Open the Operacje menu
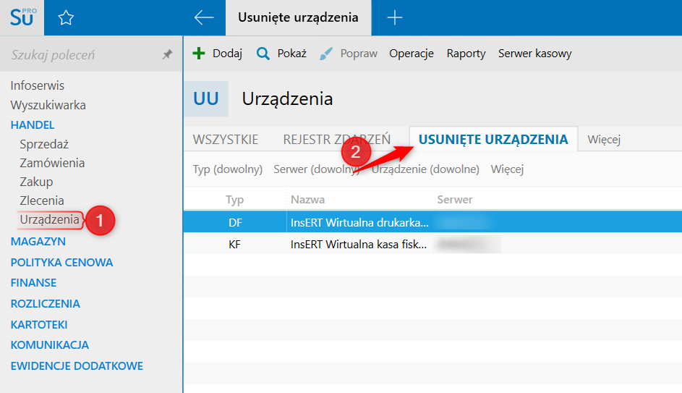Screen dimensions: 682x393 412,54
